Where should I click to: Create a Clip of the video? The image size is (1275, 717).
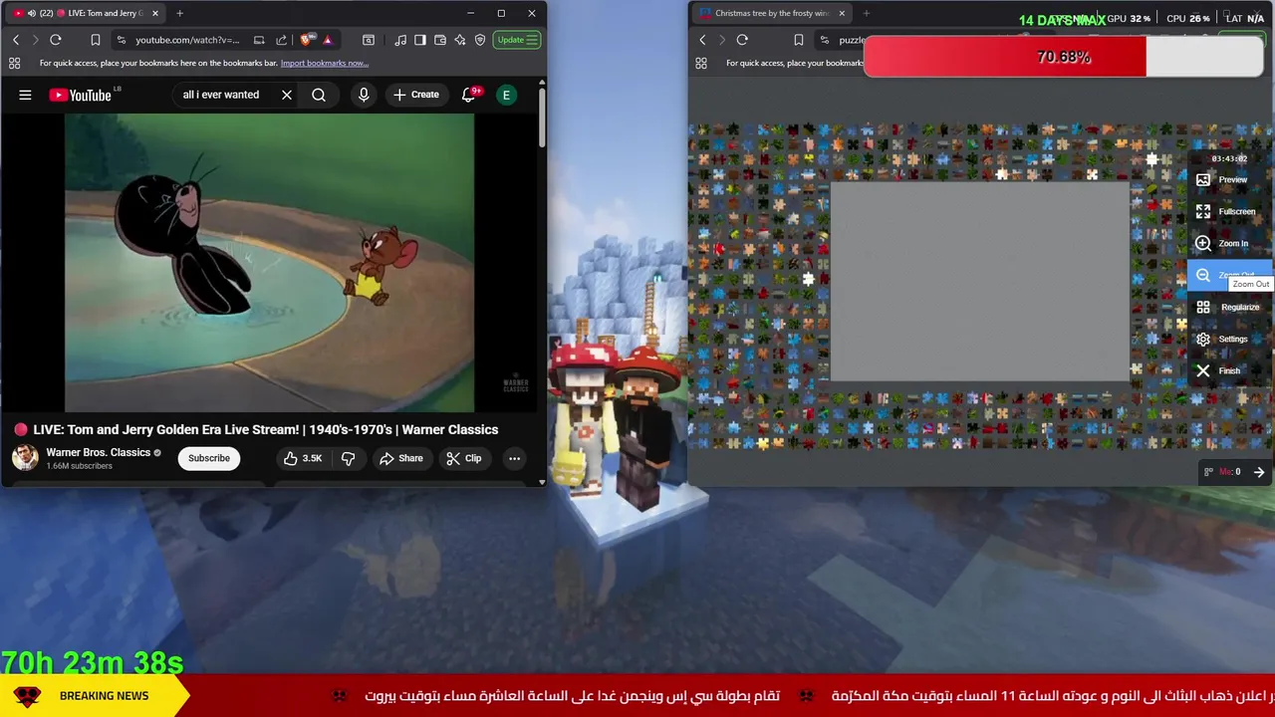tap(463, 458)
